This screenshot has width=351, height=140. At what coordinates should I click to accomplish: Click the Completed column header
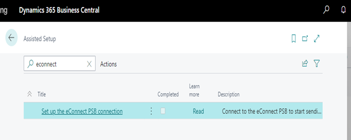[x=168, y=94]
